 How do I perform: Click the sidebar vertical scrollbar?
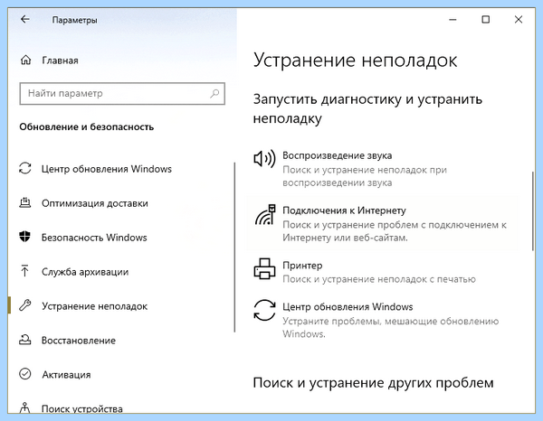[234, 248]
